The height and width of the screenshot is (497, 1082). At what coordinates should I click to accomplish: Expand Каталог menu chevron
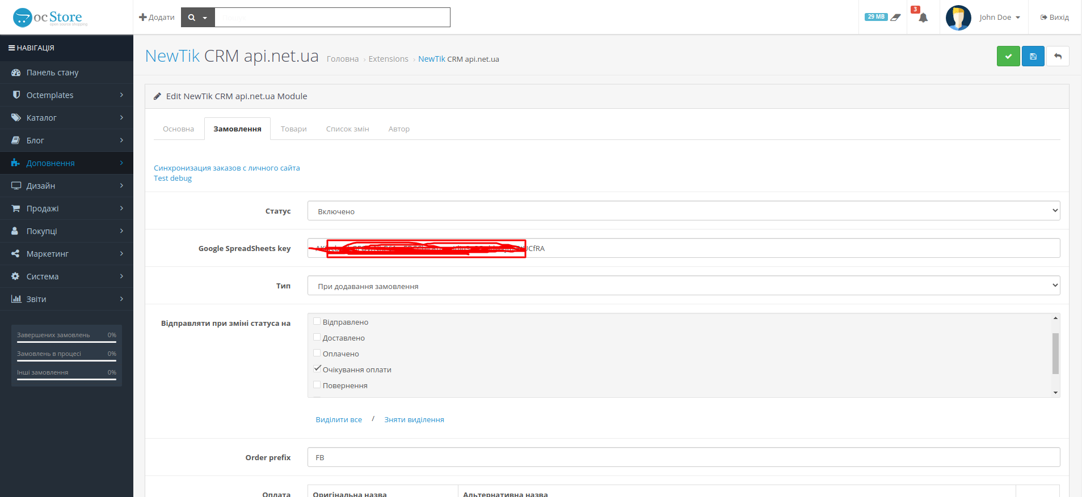[x=121, y=117]
